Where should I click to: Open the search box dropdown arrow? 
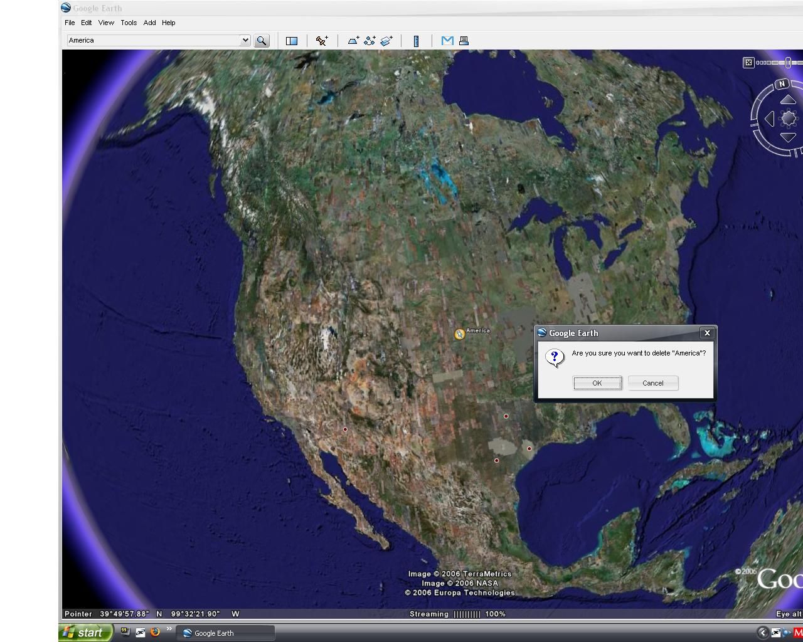pos(245,40)
